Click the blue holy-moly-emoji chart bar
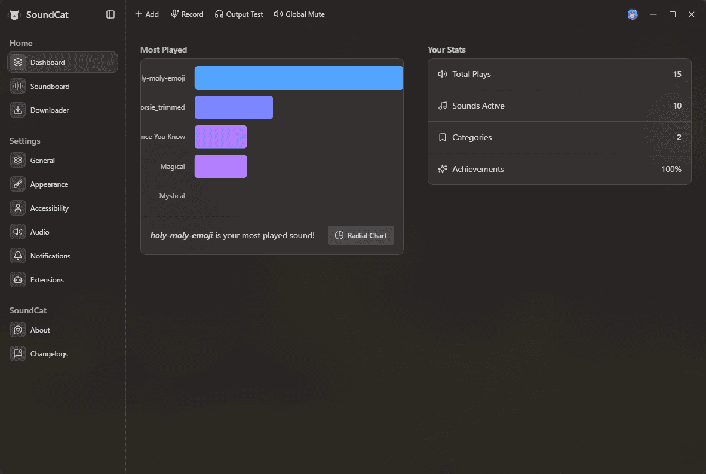The width and height of the screenshot is (706, 474). [299, 78]
